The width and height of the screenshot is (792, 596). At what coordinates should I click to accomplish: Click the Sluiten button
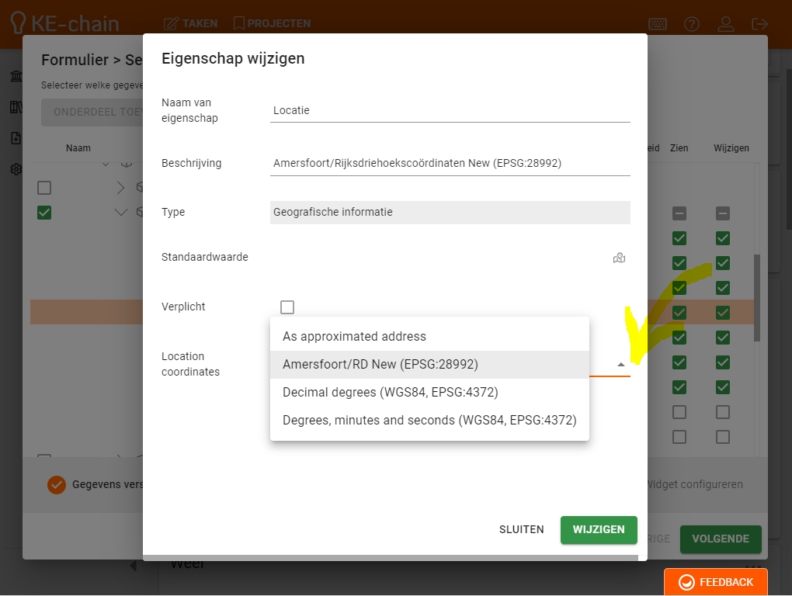[521, 529]
